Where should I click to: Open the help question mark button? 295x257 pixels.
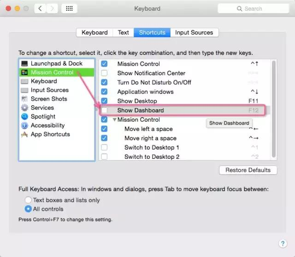tap(283, 244)
